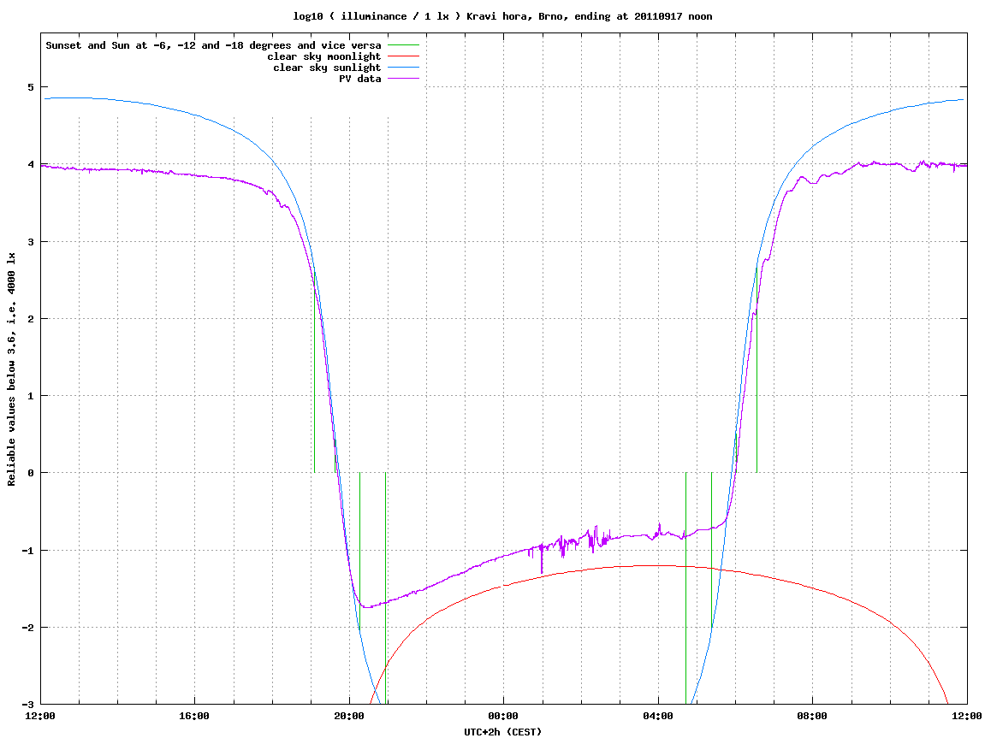Click the y-axis tick label -3
Image resolution: width=985 pixels, height=738 pixels.
point(27,704)
